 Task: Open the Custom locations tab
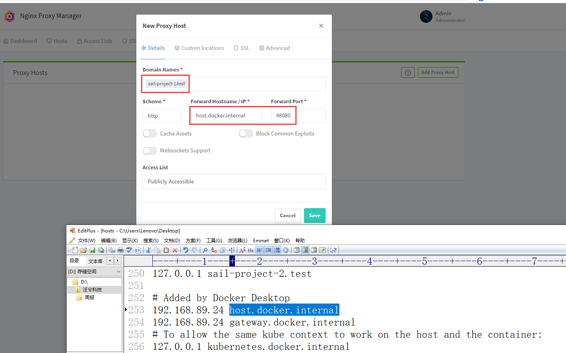coord(199,48)
